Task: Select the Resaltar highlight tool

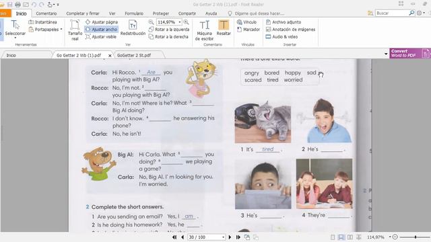Action: pyautogui.click(x=224, y=28)
